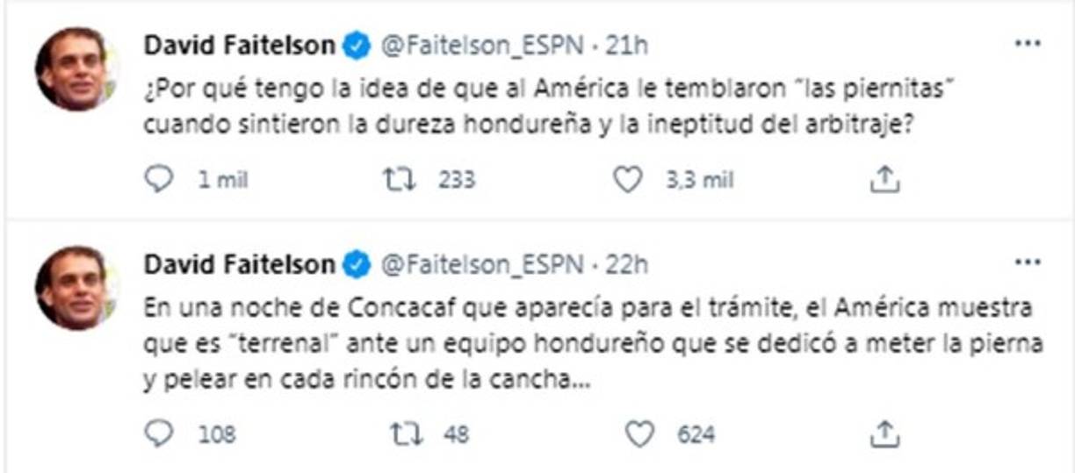1075x473 pixels.
Task: Open more options on the 22h tweet
Action: tap(1027, 263)
